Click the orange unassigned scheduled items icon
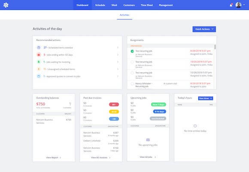 (39, 69)
